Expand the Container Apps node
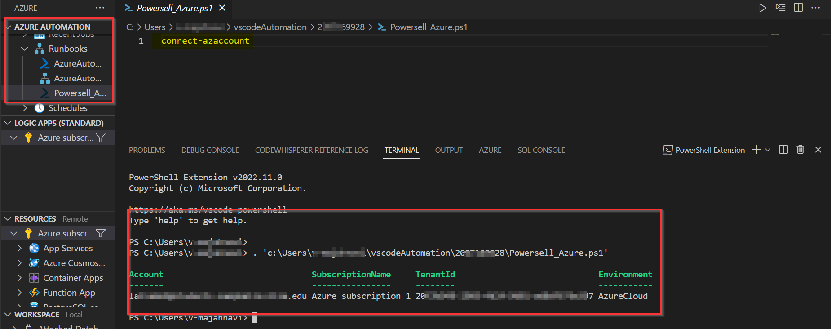 [x=19, y=278]
